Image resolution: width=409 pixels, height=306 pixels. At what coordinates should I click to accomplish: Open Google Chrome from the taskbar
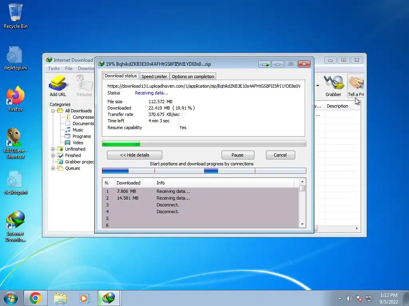[36, 298]
